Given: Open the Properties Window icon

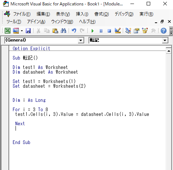Looking at the screenshot, I should (137, 31).
